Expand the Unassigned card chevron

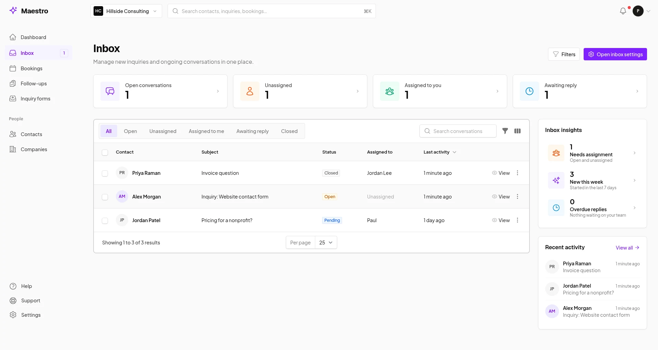pyautogui.click(x=357, y=91)
